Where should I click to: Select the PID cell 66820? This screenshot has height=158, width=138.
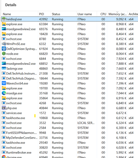tap(43, 54)
